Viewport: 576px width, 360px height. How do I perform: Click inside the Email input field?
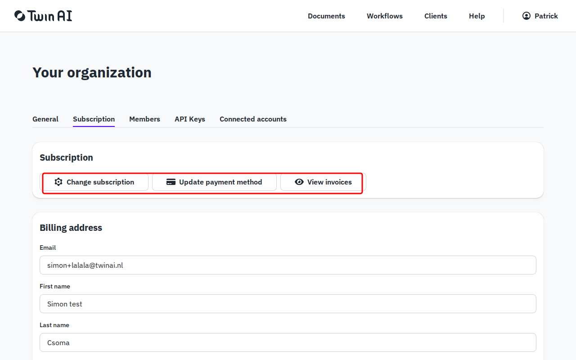(288, 265)
